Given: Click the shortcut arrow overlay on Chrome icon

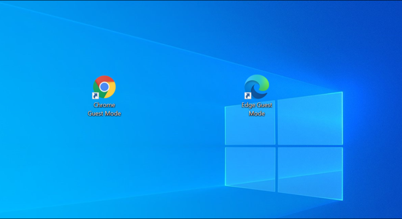Looking at the screenshot, I should (x=96, y=96).
